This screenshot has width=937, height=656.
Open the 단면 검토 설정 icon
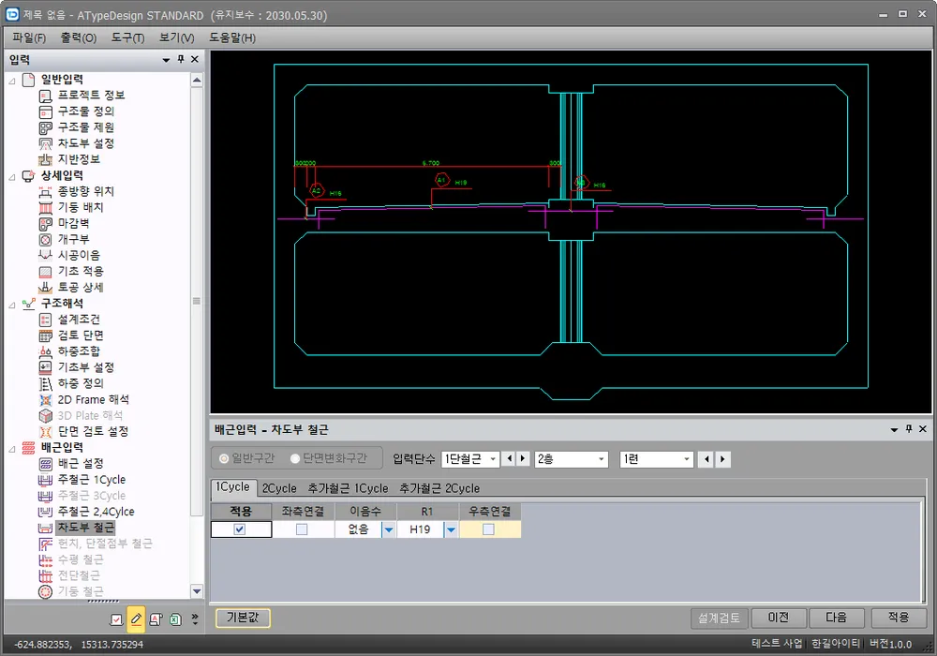click(45, 431)
